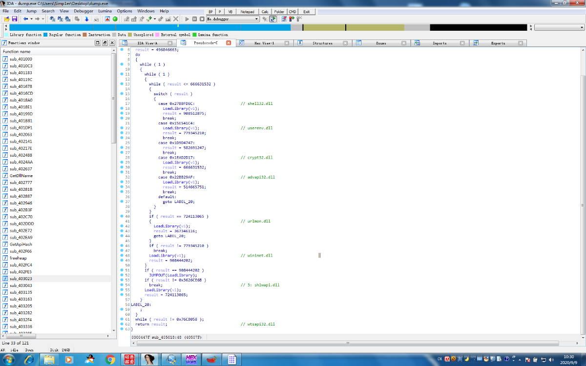Viewport: 586px width, 366px height.
Task: Click the BP button
Action: point(210,11)
